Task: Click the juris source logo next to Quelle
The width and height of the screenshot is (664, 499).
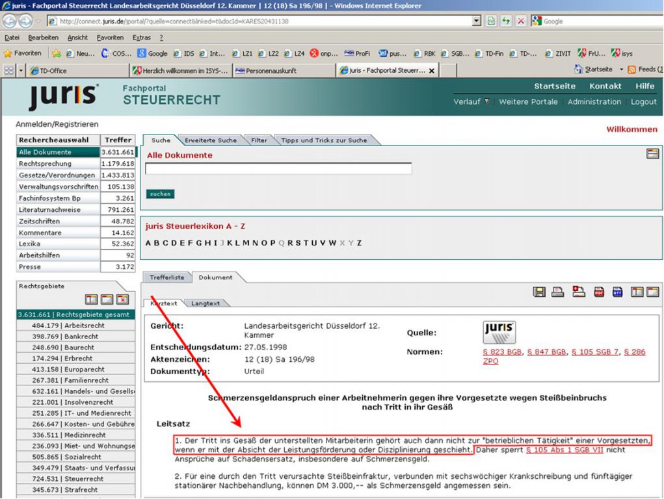Action: coord(499,332)
